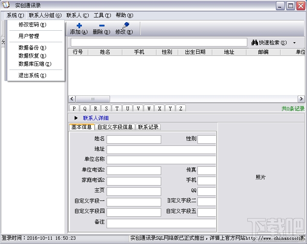Filter contacts by letter Z
This screenshot has height=244, width=307.
tap(181, 108)
